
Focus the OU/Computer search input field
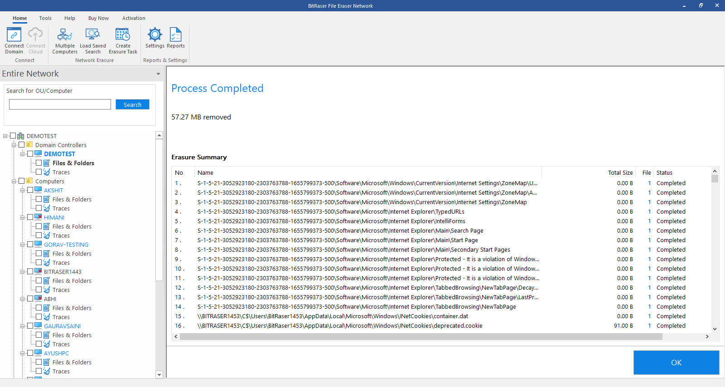[60, 105]
